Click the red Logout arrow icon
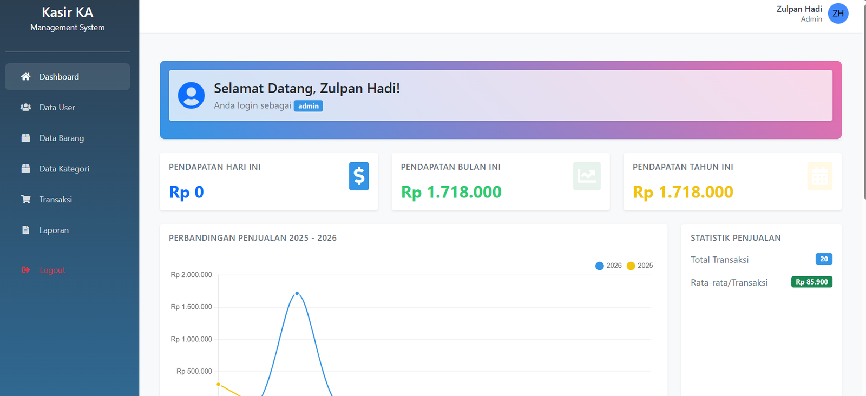Image resolution: width=866 pixels, height=396 pixels. click(25, 270)
